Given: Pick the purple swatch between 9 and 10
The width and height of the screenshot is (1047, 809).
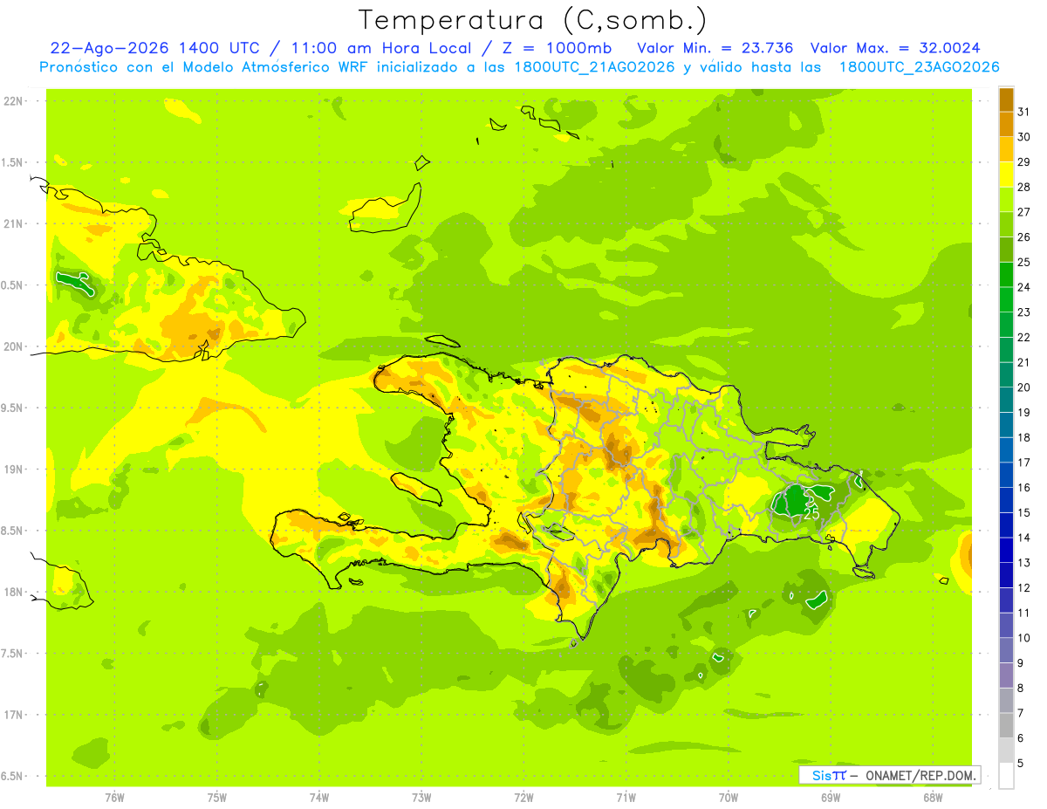Looking at the screenshot, I should 1006,650.
